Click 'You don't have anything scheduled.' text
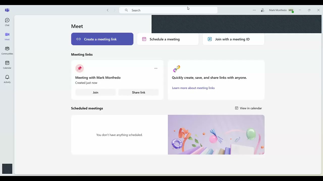 [119, 135]
